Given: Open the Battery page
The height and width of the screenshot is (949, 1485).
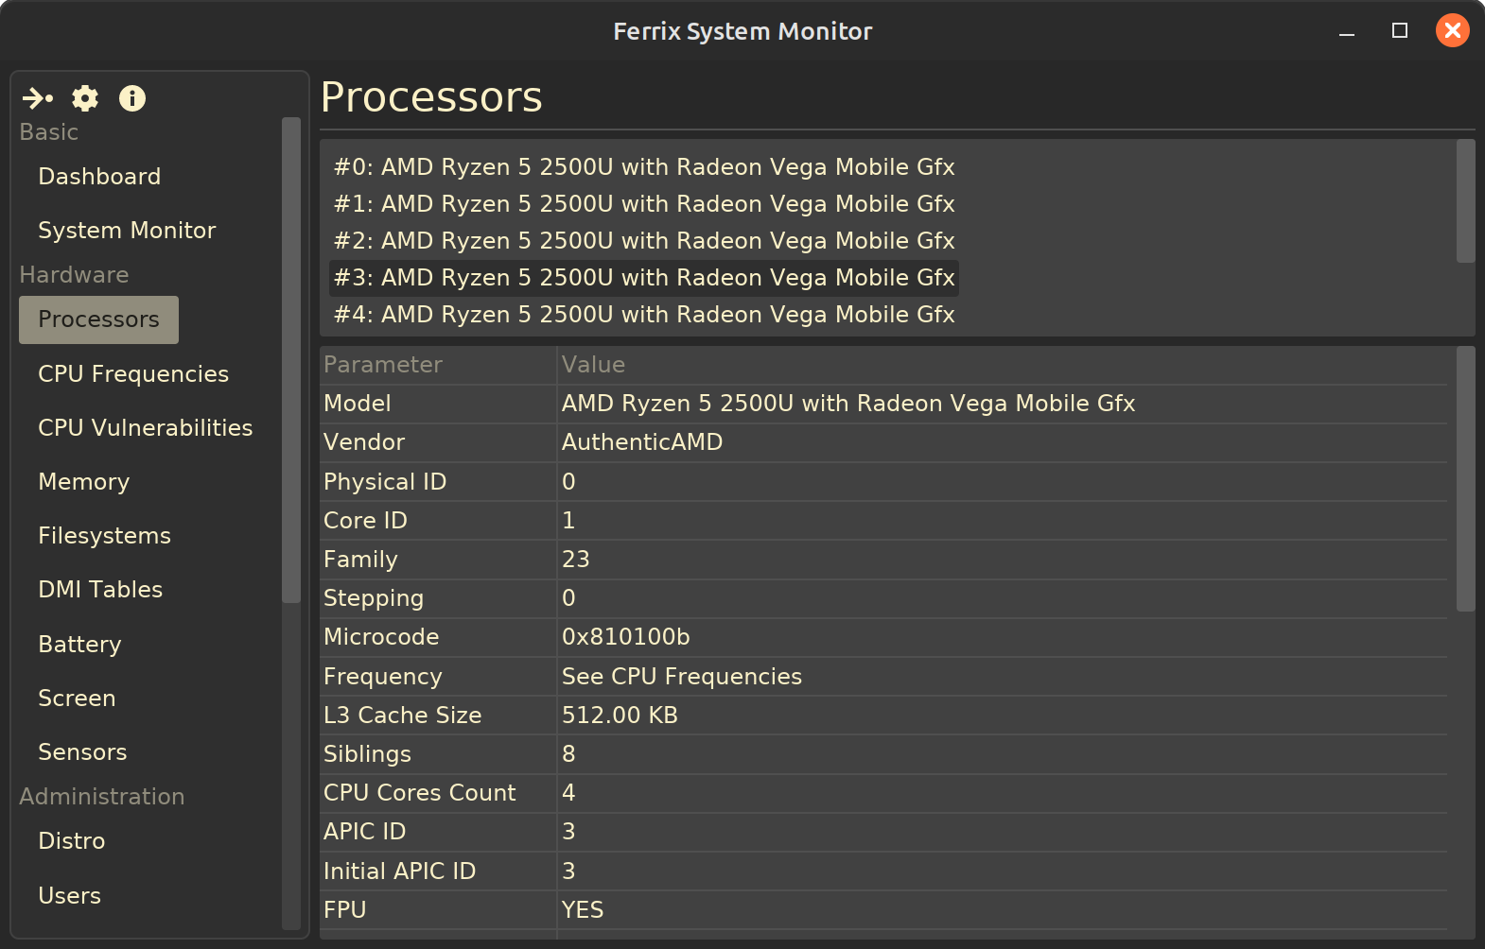Looking at the screenshot, I should point(79,645).
